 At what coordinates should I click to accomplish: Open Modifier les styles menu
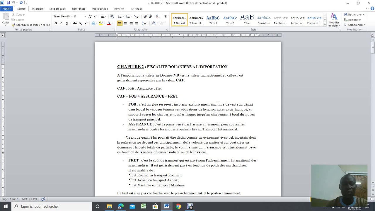pyautogui.click(x=334, y=20)
